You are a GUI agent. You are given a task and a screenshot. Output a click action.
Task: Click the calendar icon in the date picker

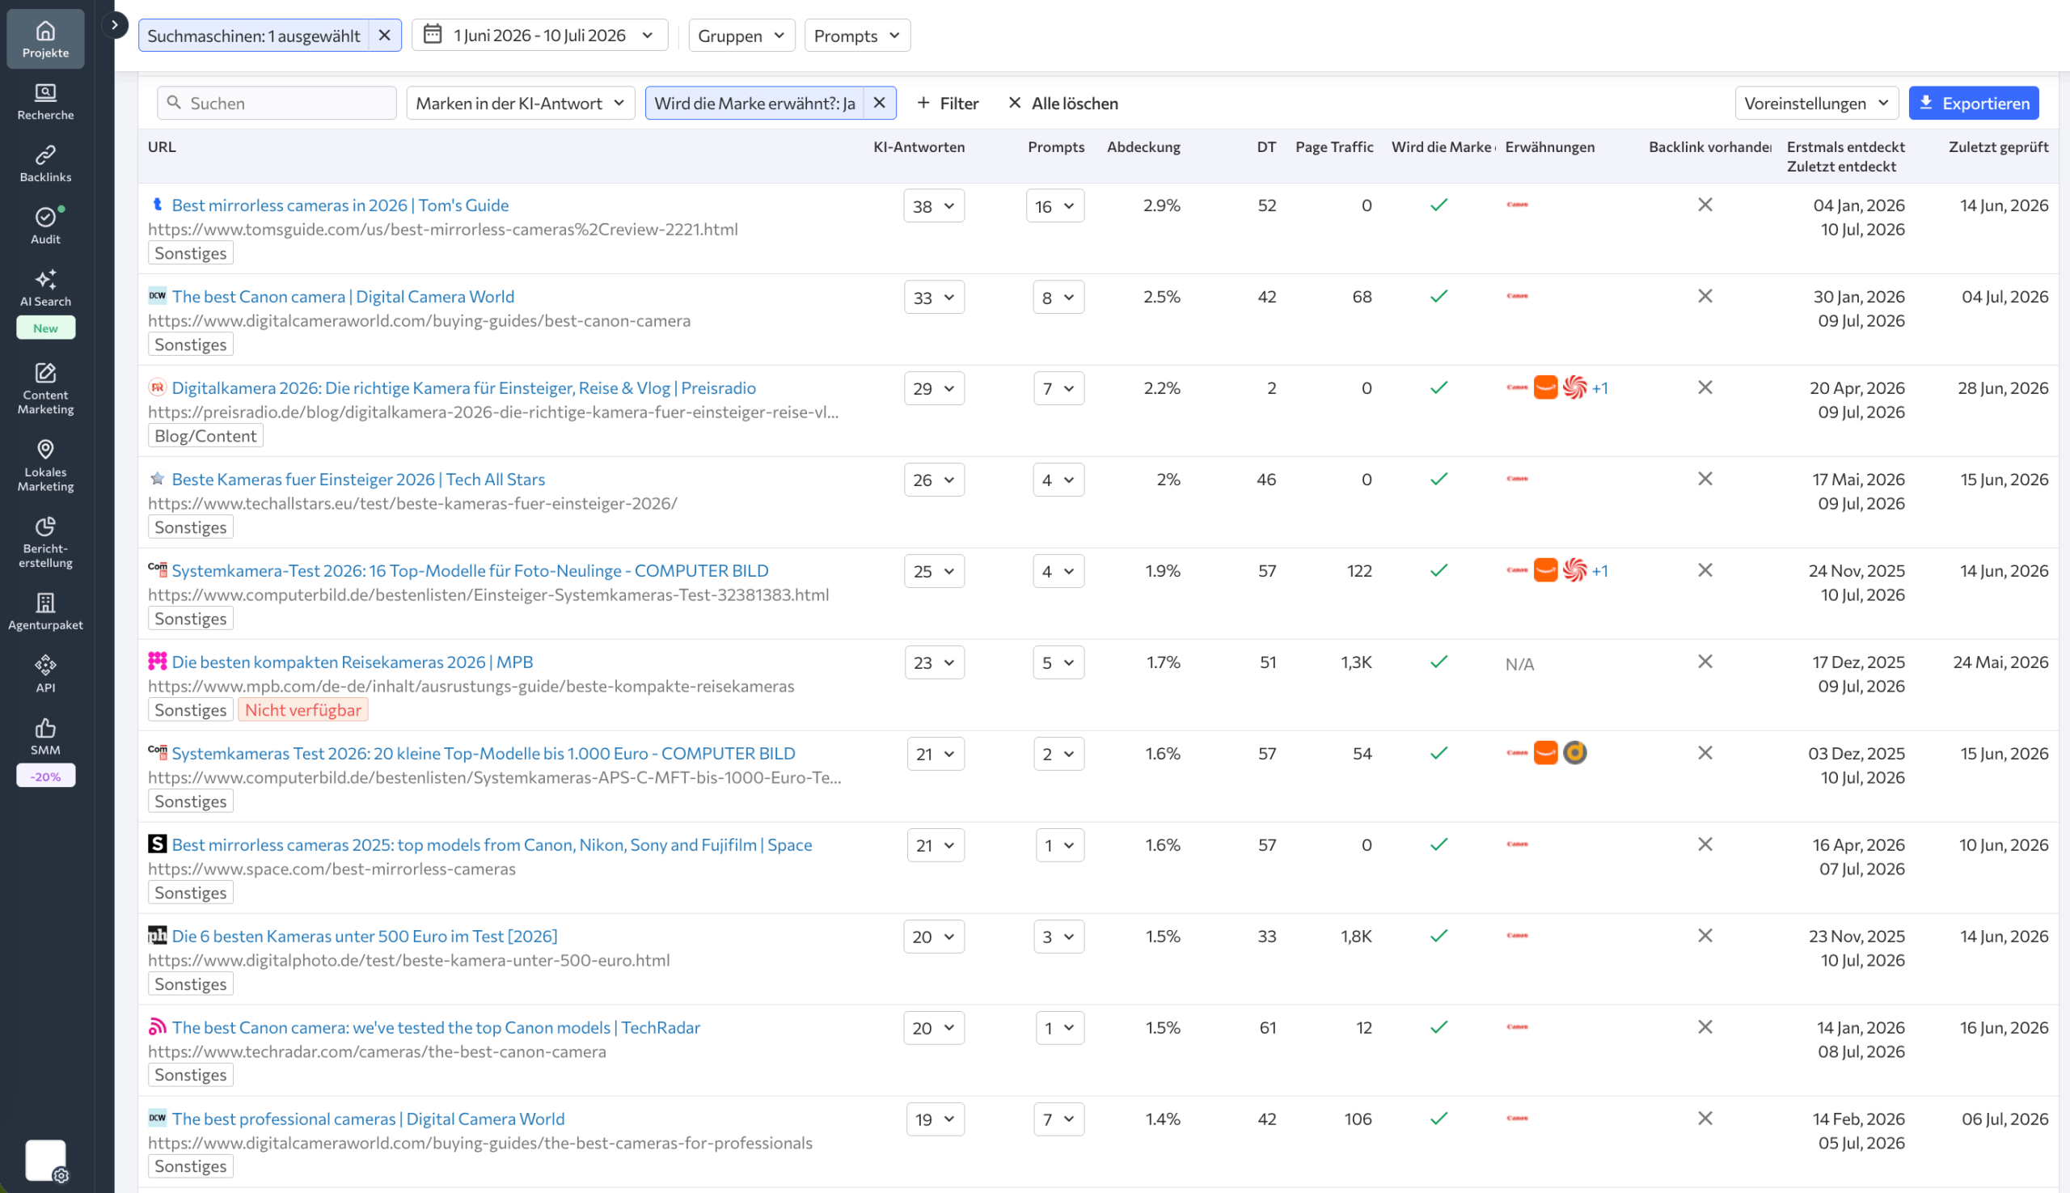pos(432,35)
